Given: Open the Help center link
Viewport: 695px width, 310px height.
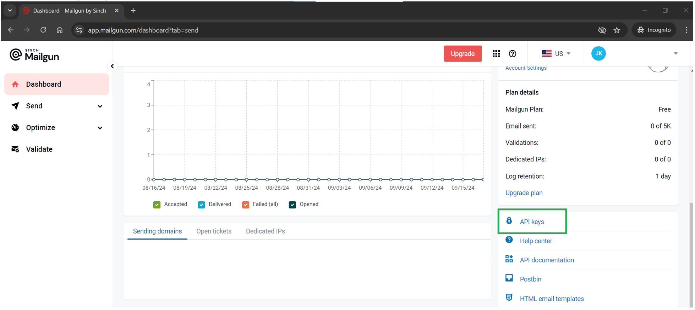Looking at the screenshot, I should [536, 241].
